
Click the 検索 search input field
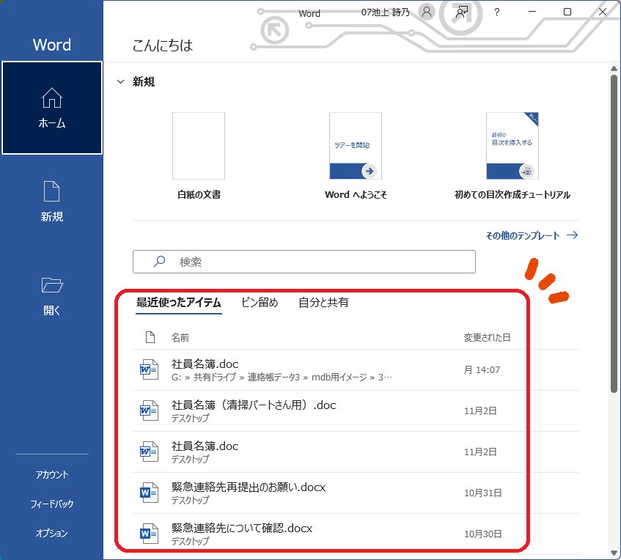pyautogui.click(x=304, y=262)
